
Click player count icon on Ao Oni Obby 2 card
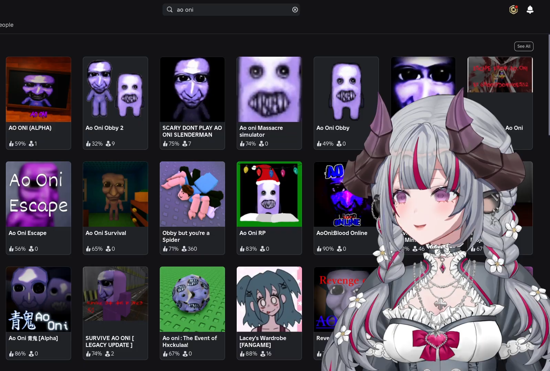click(108, 144)
